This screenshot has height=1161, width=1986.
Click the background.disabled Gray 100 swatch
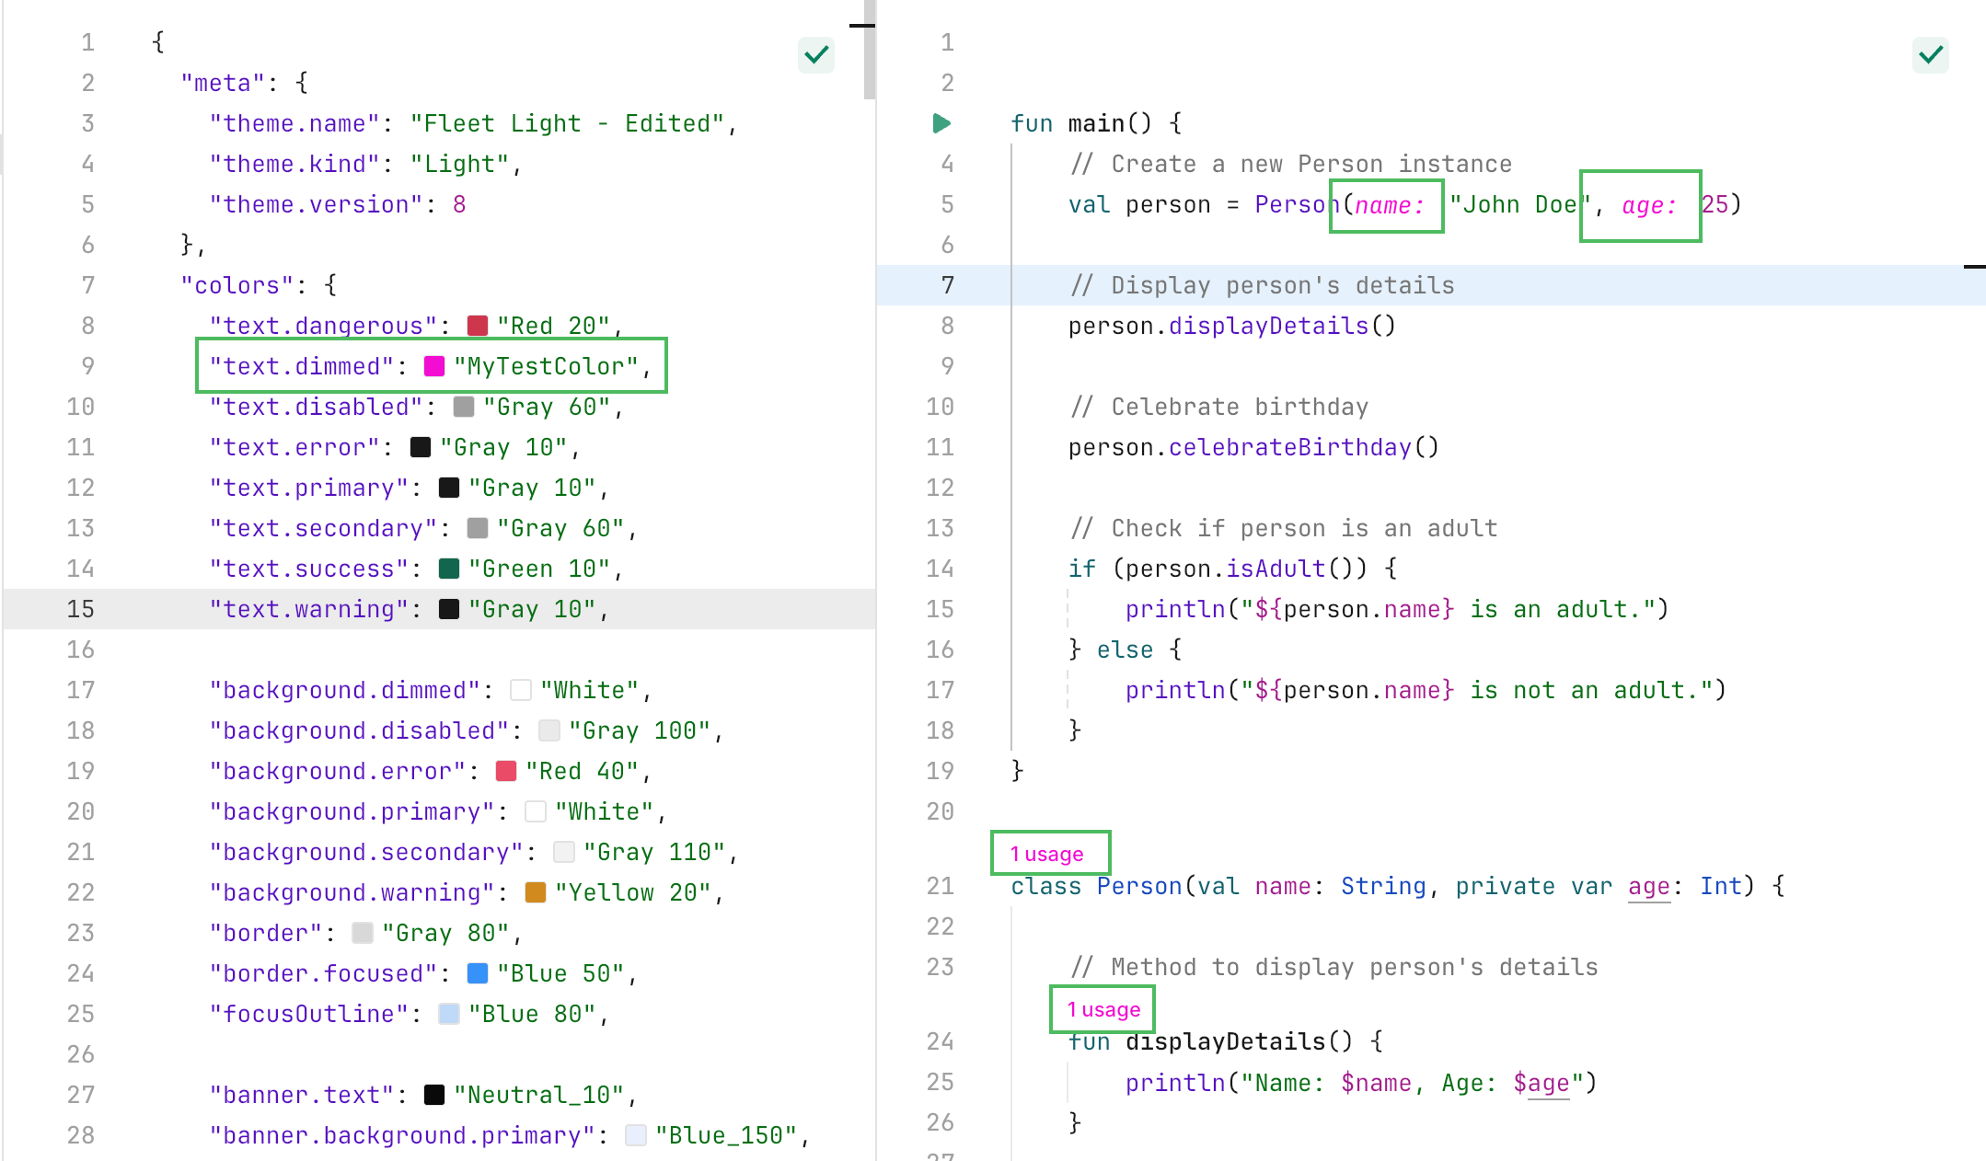(x=549, y=730)
